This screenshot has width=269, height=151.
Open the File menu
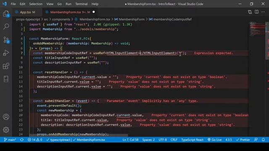[x=13, y=4]
